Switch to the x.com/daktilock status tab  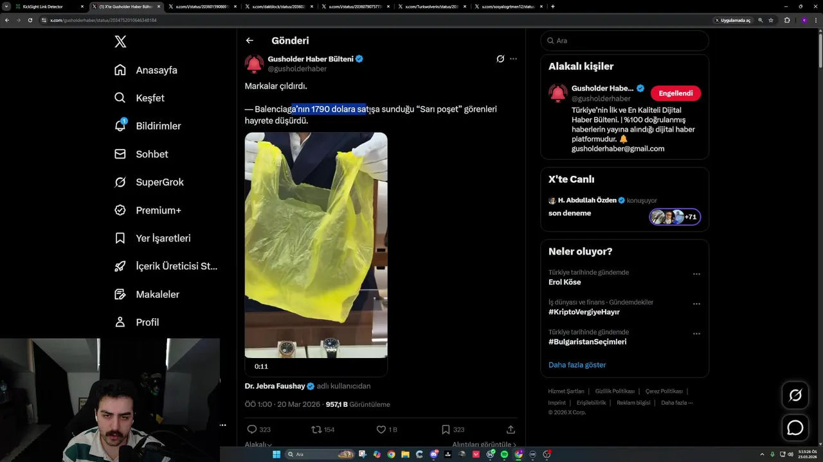[280, 6]
